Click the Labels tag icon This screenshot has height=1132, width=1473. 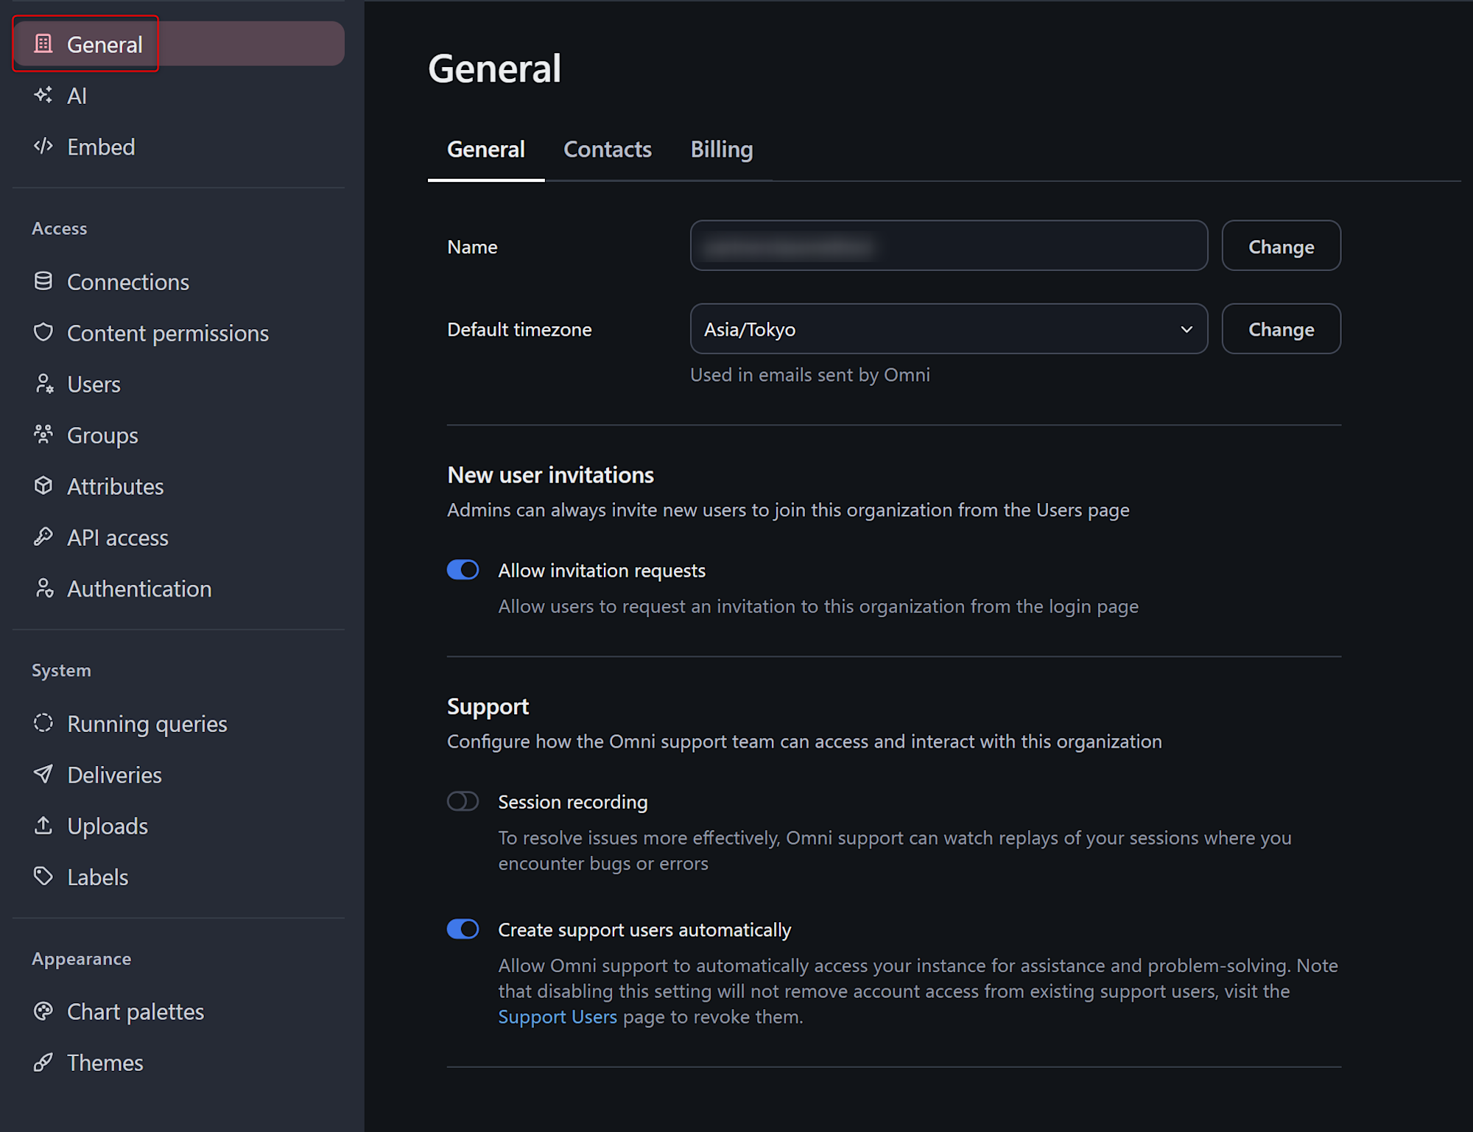click(x=43, y=876)
